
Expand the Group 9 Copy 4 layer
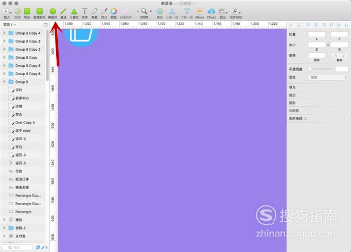click(x=4, y=33)
